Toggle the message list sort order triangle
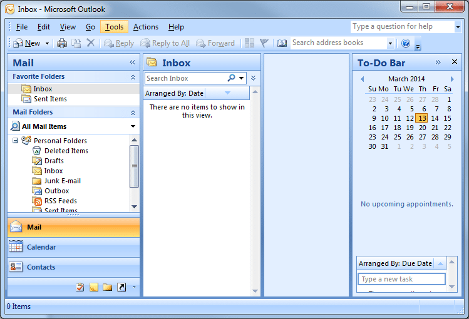 tap(227, 93)
